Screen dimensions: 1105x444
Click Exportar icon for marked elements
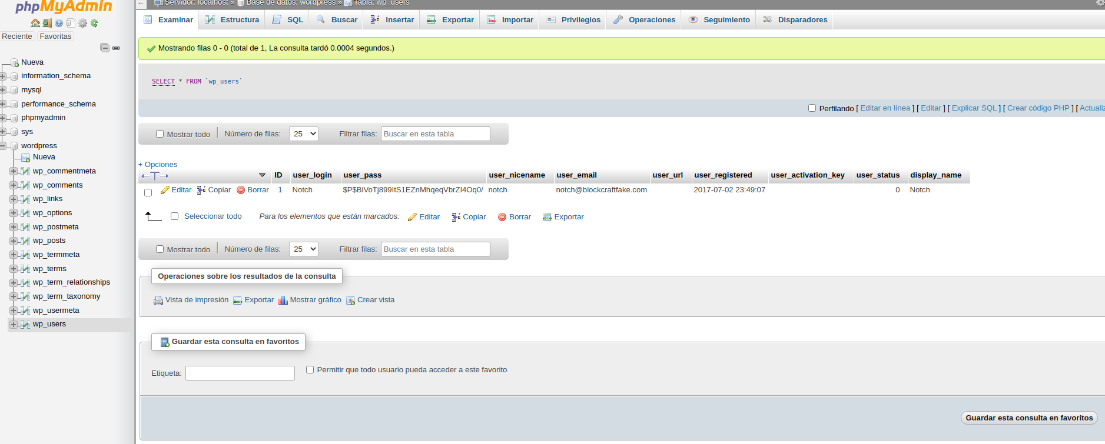(x=547, y=217)
